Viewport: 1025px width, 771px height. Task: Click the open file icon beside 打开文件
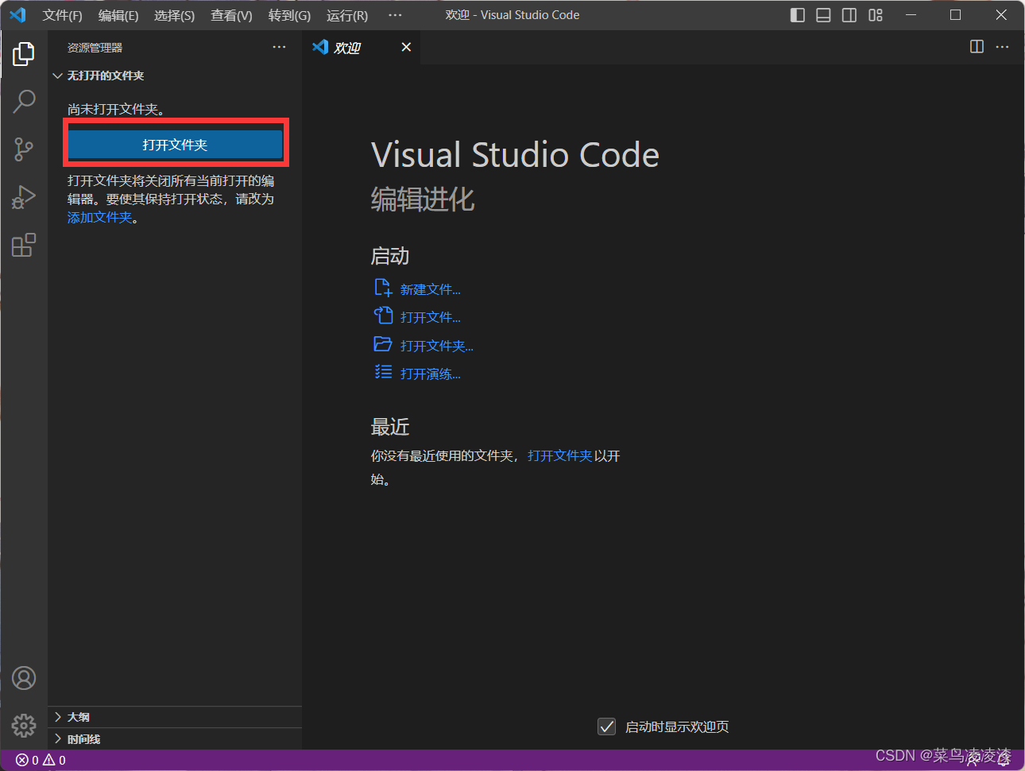click(x=383, y=316)
